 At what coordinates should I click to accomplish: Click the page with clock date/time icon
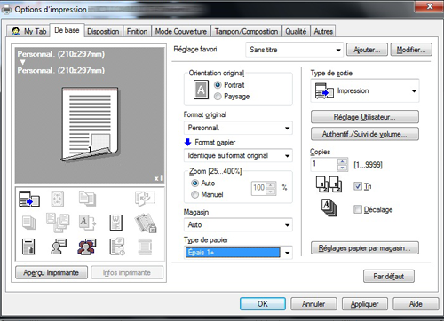117,247
